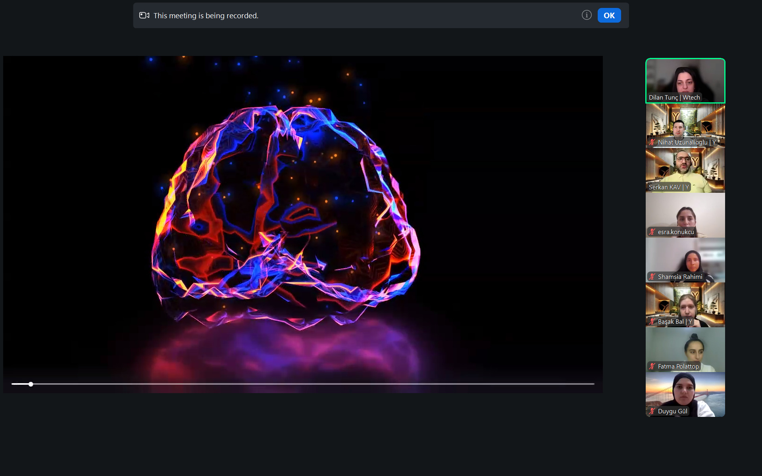Open the recording info icon

587,15
